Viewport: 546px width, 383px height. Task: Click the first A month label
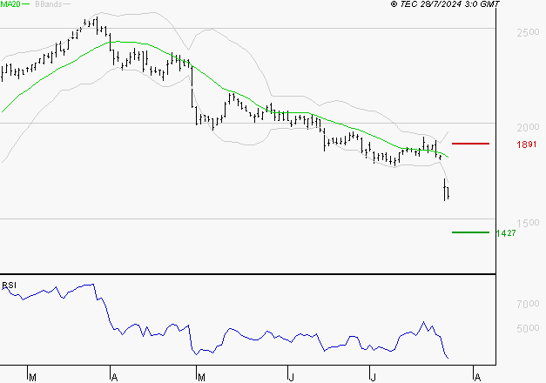[x=115, y=377]
